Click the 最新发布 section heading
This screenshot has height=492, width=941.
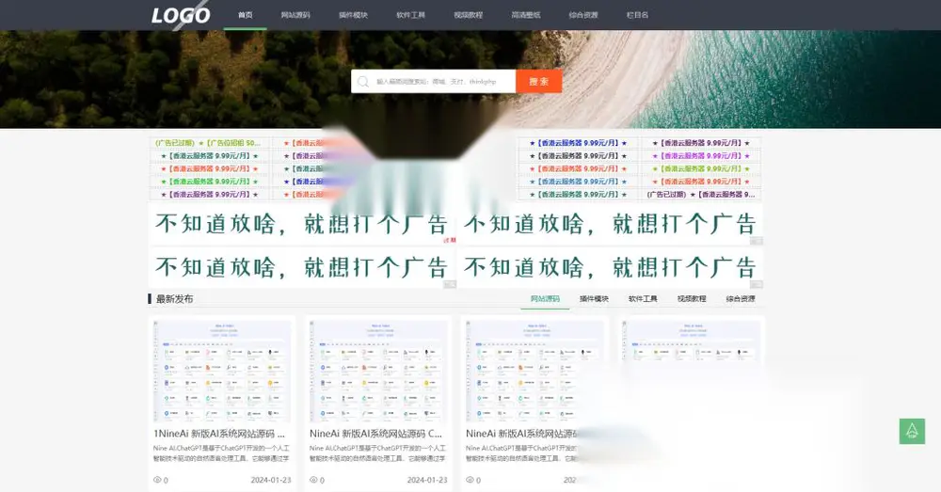pyautogui.click(x=175, y=299)
